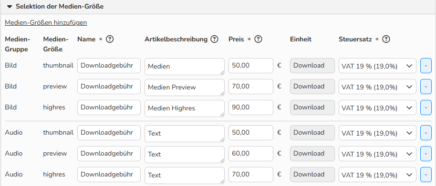436x186 pixels.
Task: Remove the Audio preview row with minus button
Action: [x=426, y=154]
